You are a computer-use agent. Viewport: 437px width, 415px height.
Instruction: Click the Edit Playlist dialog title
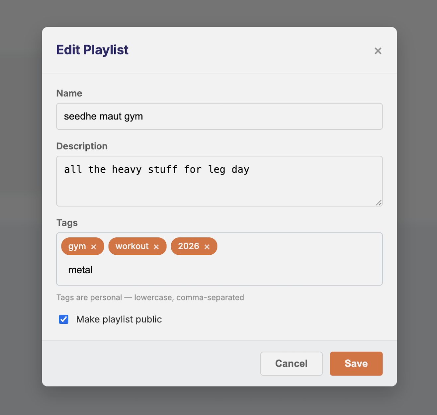[92, 50]
